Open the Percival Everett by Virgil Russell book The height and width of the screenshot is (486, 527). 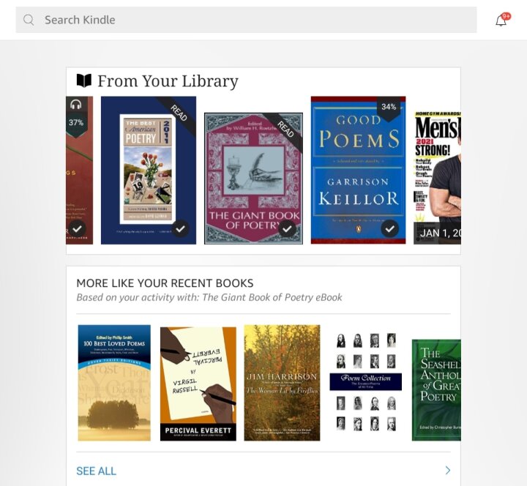click(198, 384)
